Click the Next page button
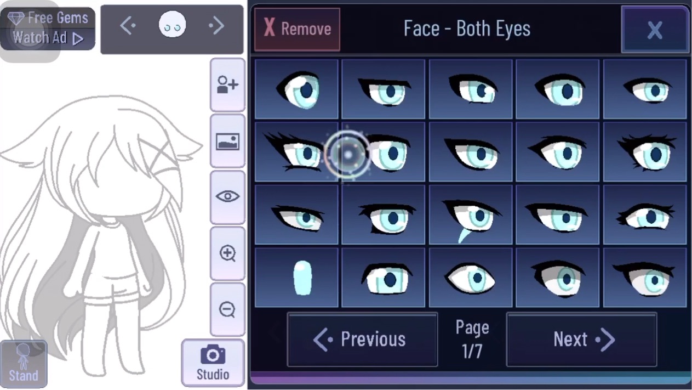Image resolution: width=692 pixels, height=390 pixels. pos(581,340)
